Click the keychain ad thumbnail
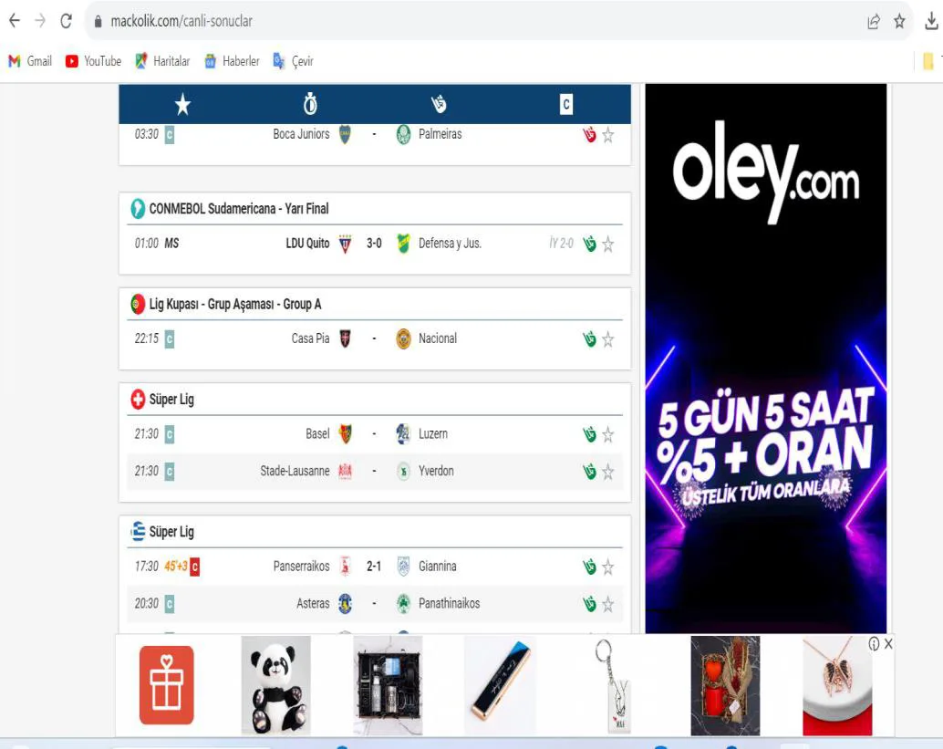 613,685
